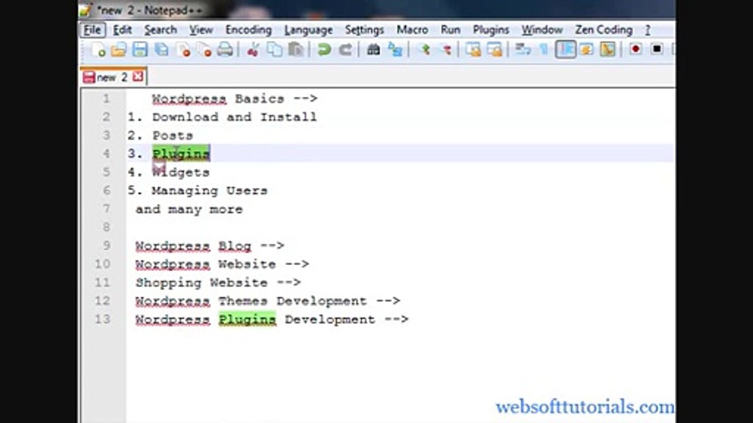Click highlighted 'Plugins' on line 13
The image size is (753, 423).
(x=247, y=320)
